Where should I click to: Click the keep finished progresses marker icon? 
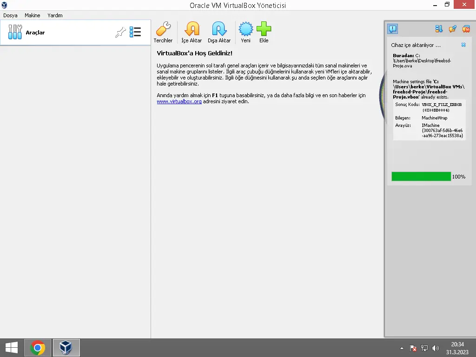pyautogui.click(x=452, y=29)
